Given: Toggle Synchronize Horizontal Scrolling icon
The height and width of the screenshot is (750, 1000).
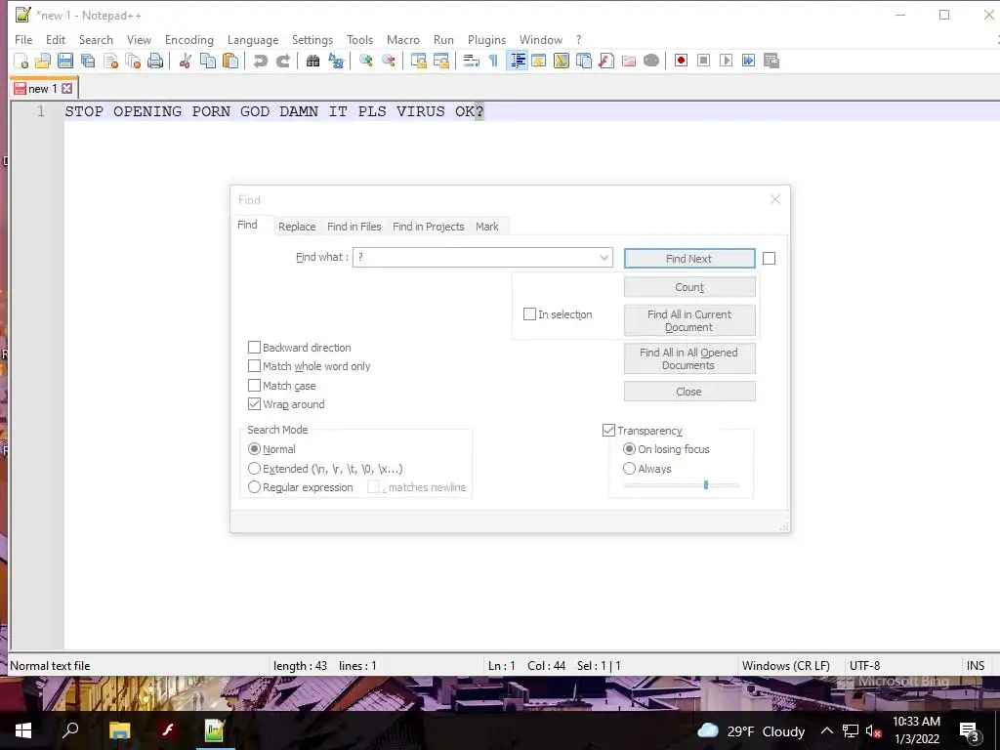Looking at the screenshot, I should point(440,61).
